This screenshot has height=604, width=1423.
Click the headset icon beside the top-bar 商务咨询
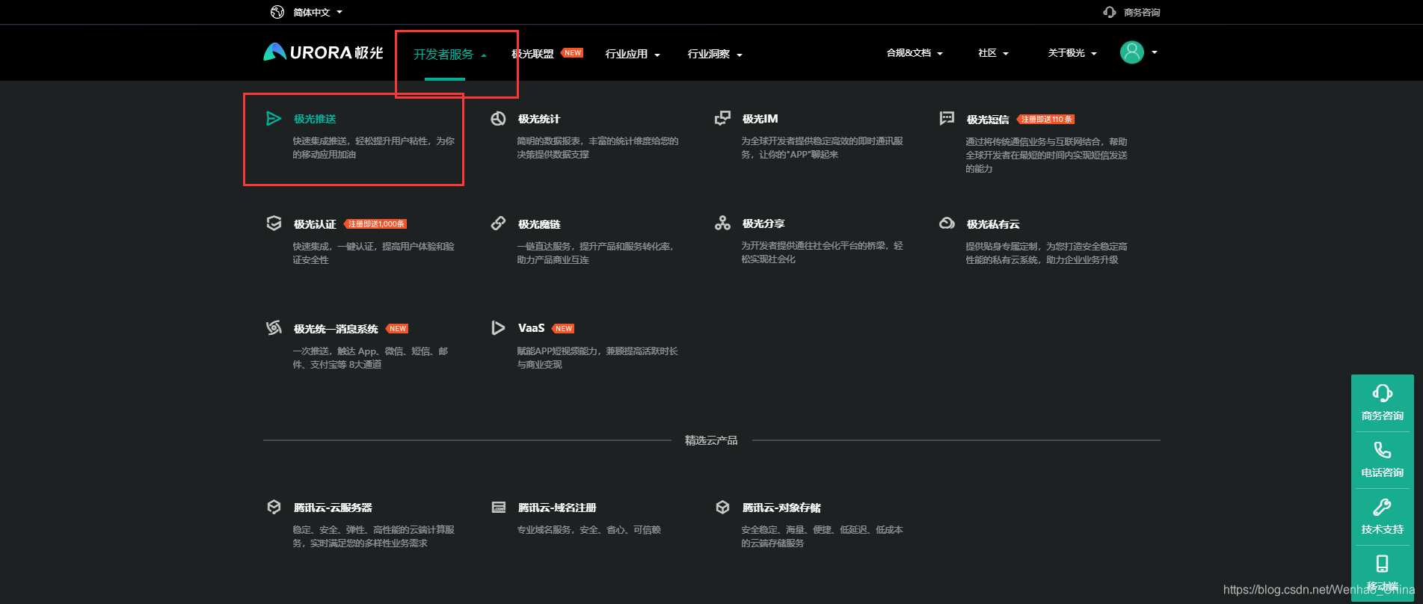1109,12
